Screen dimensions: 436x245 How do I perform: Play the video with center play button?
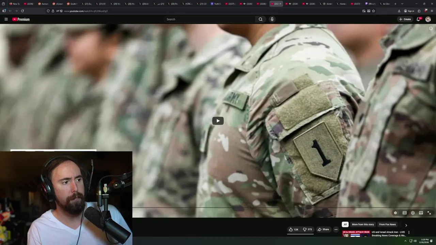218,121
